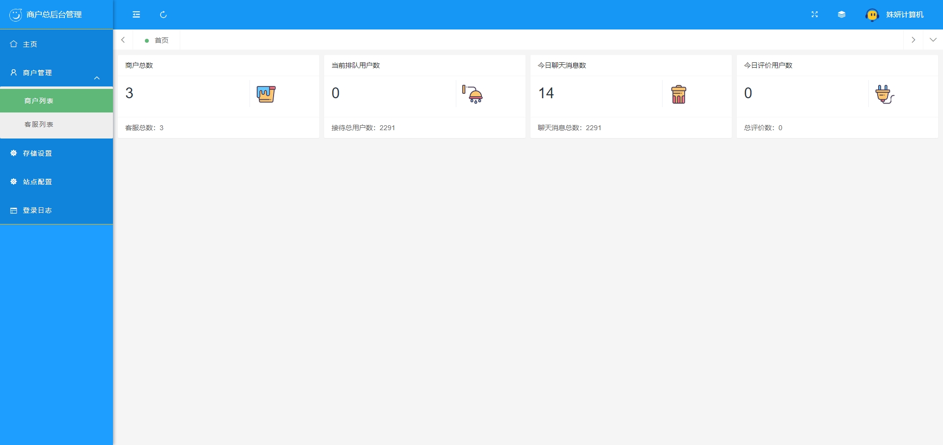
Task: Collapse the 商户管理 menu arrow
Action: tap(97, 78)
